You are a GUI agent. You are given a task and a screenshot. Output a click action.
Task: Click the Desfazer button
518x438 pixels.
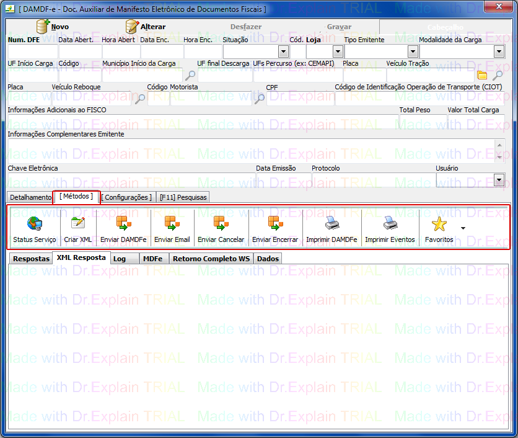pos(246,27)
